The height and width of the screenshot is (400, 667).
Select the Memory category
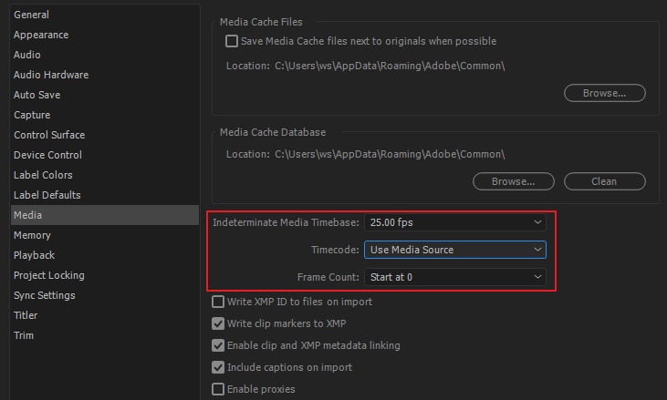32,235
